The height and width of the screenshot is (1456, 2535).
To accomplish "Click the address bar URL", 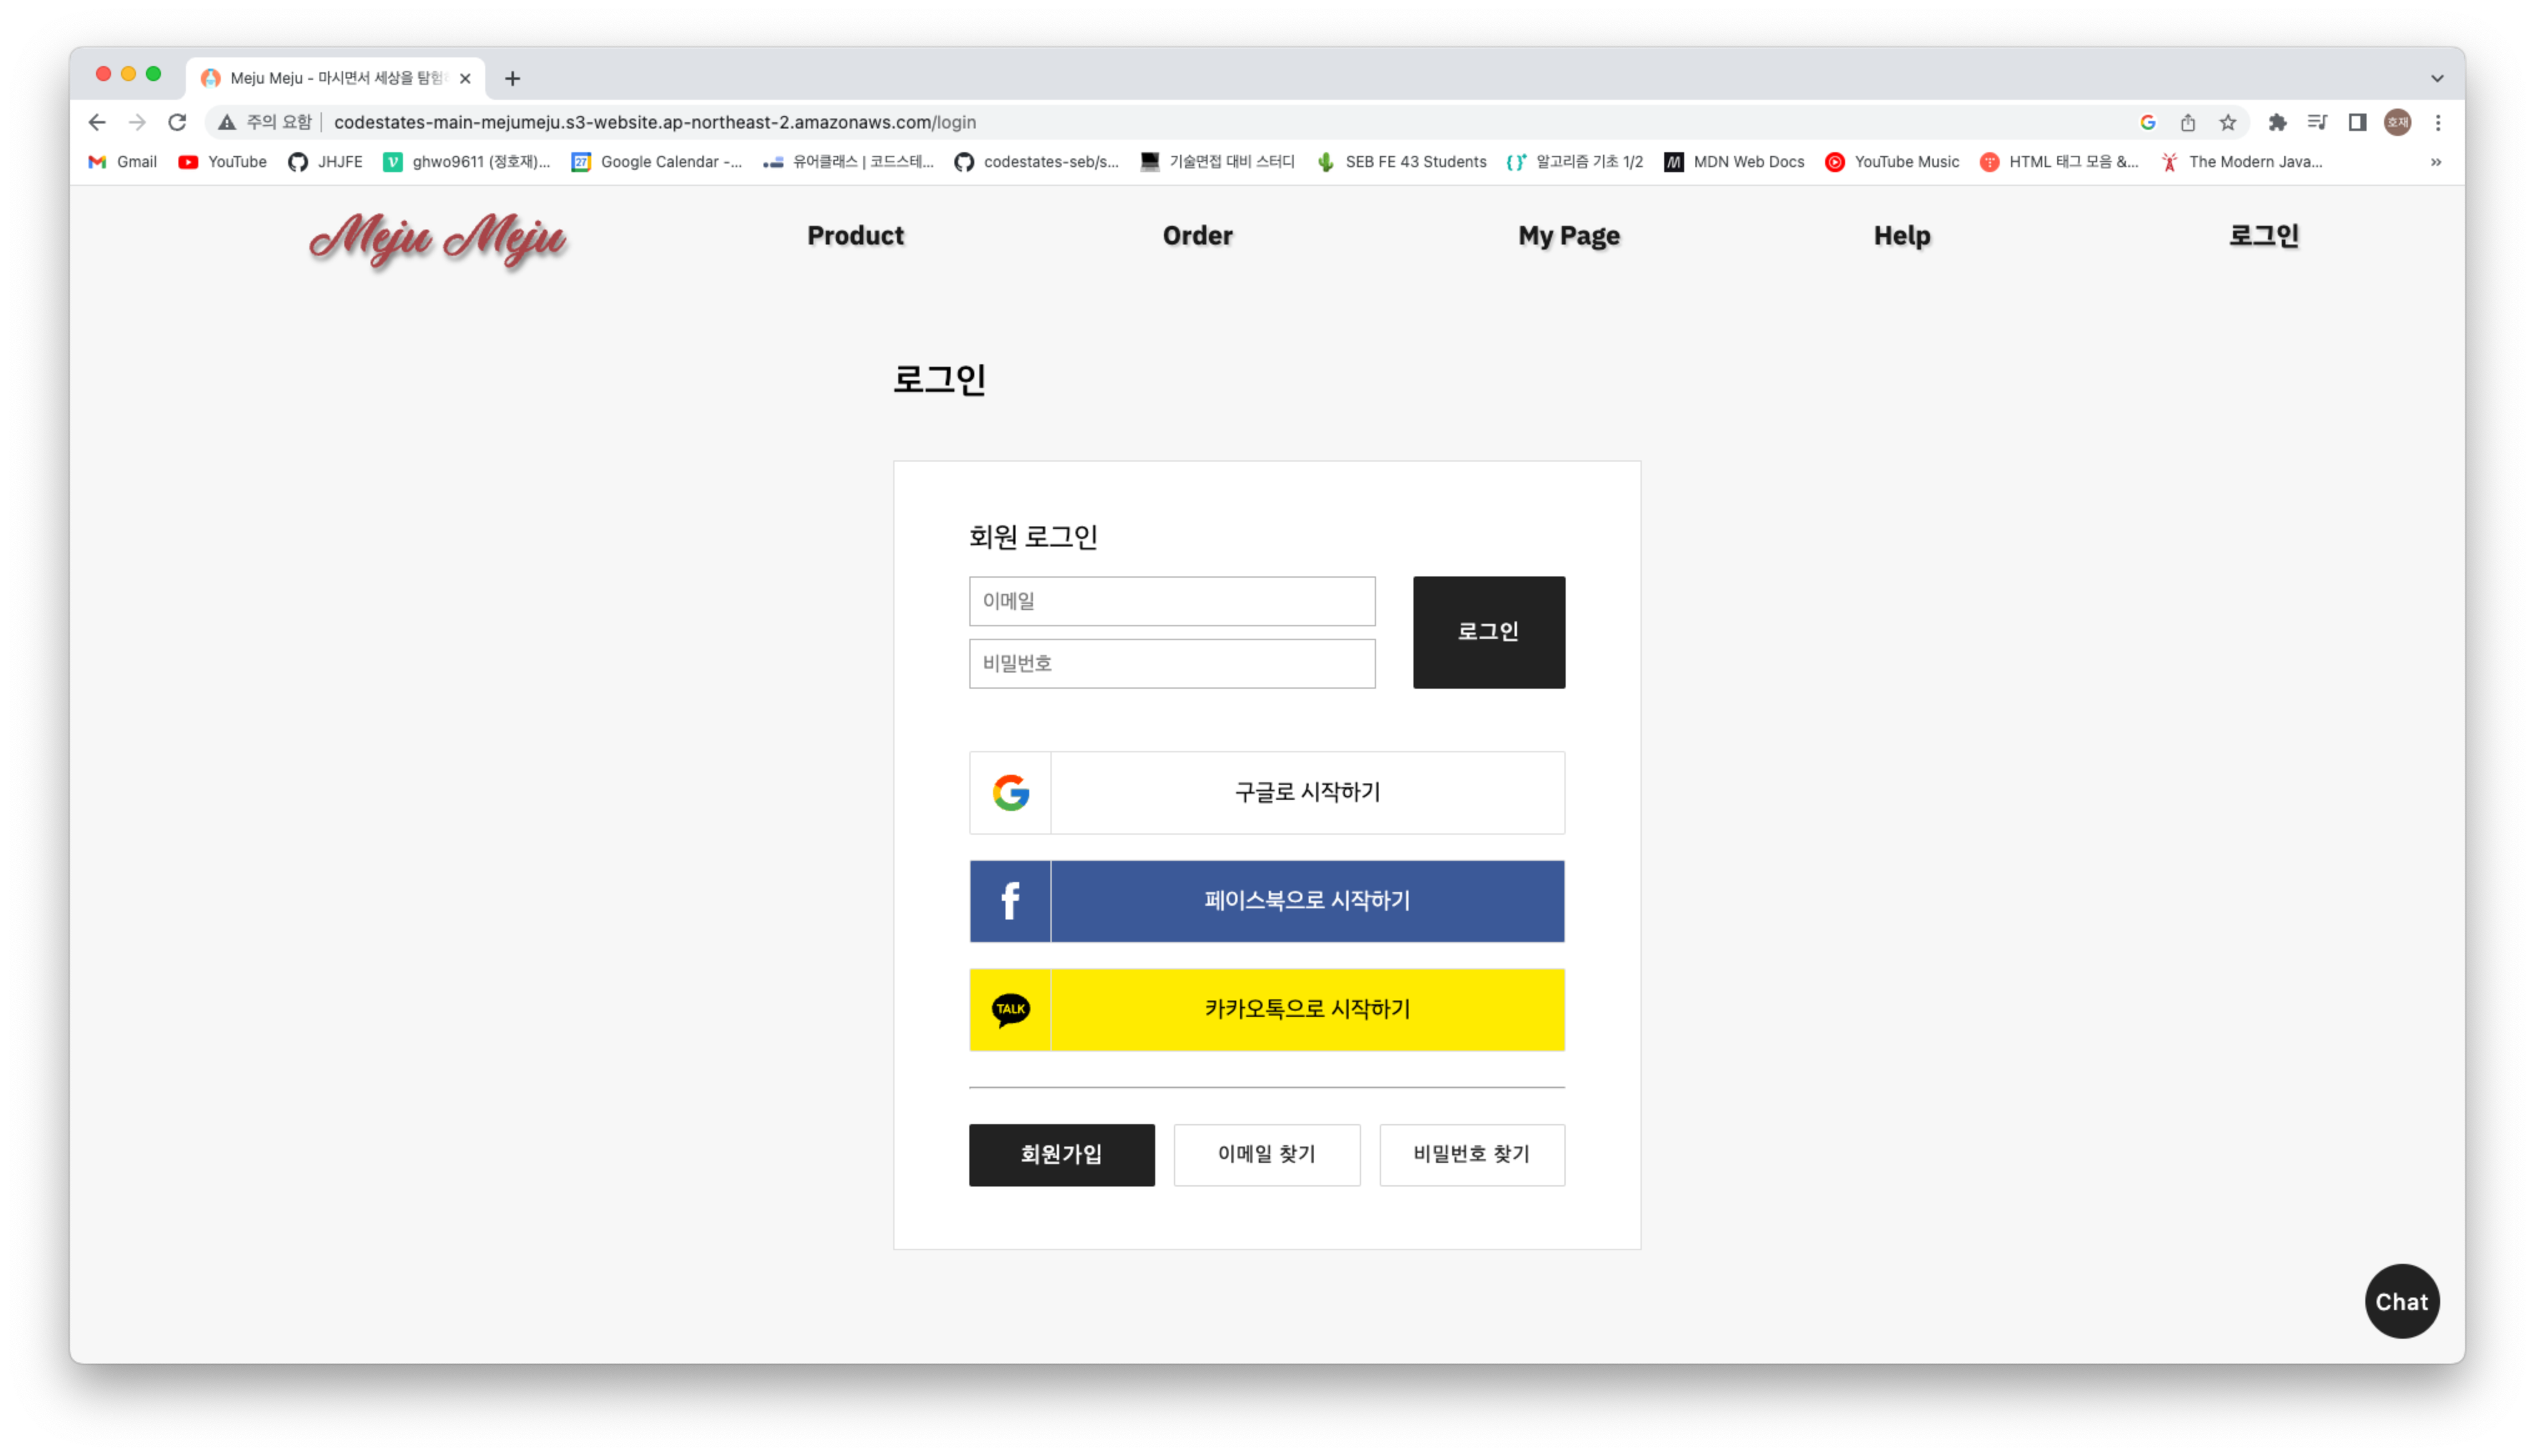I will point(655,122).
